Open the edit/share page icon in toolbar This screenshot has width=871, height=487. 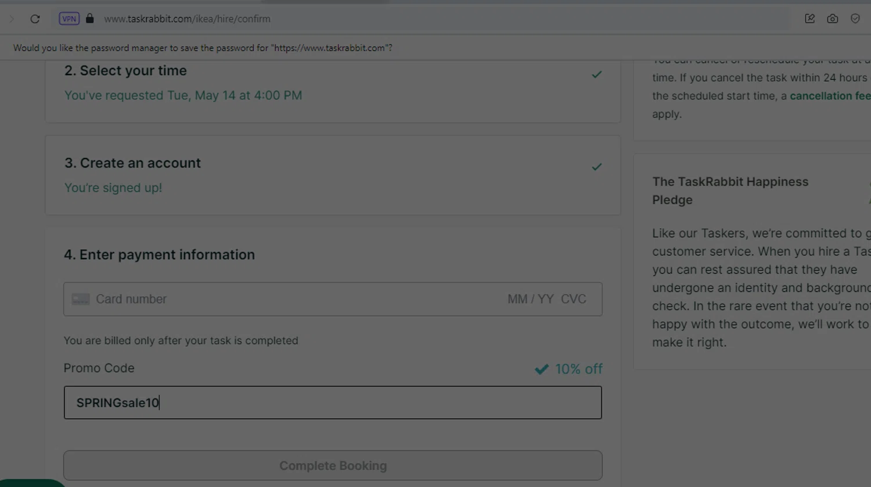click(x=809, y=19)
